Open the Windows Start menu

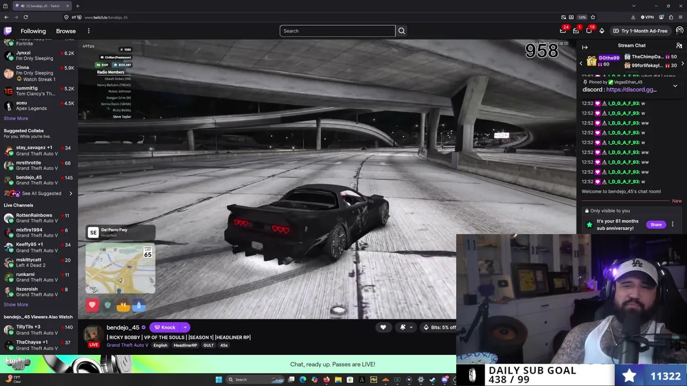pos(218,380)
